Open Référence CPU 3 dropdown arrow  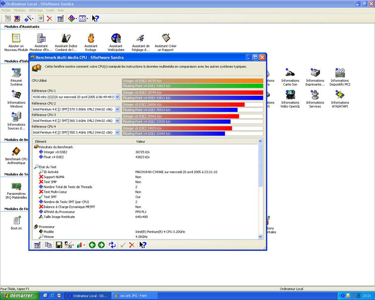[x=118, y=120]
